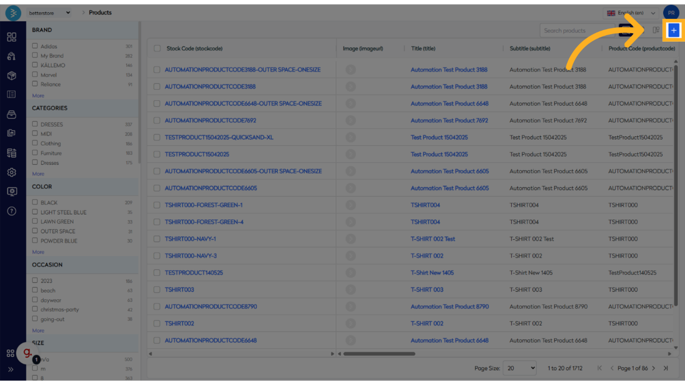Open the help question mark icon

(x=11, y=211)
